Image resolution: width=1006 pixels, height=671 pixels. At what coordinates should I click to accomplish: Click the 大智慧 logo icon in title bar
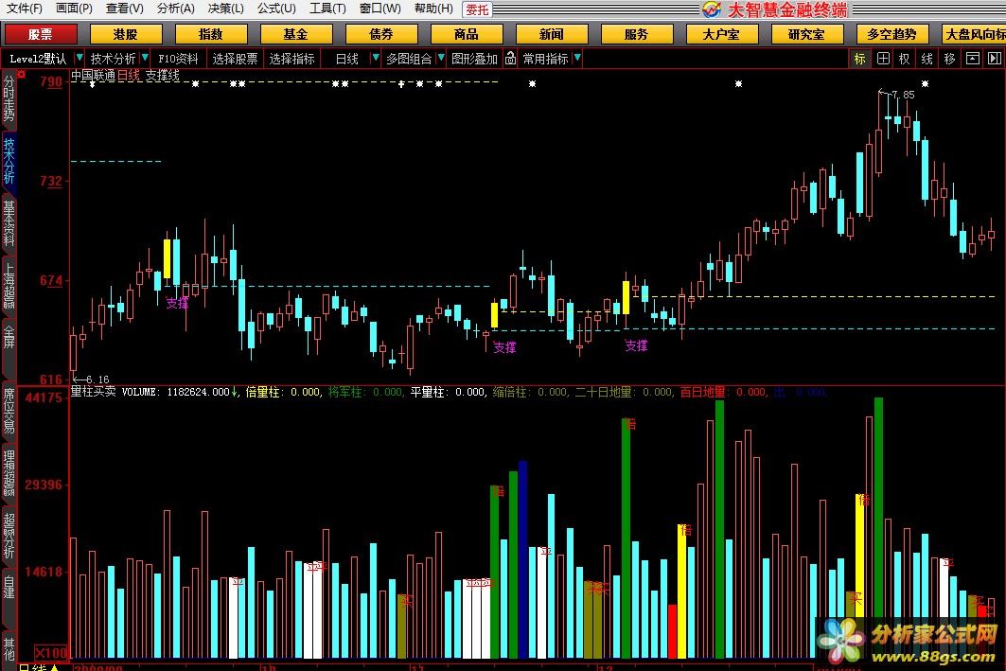(711, 9)
